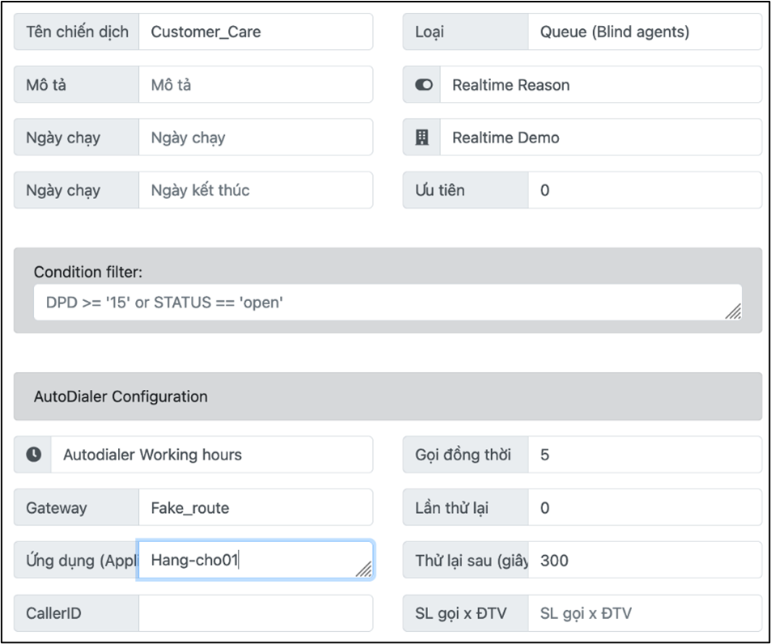
Task: Click the Ngày kết thúc end date field
Action: coord(255,190)
